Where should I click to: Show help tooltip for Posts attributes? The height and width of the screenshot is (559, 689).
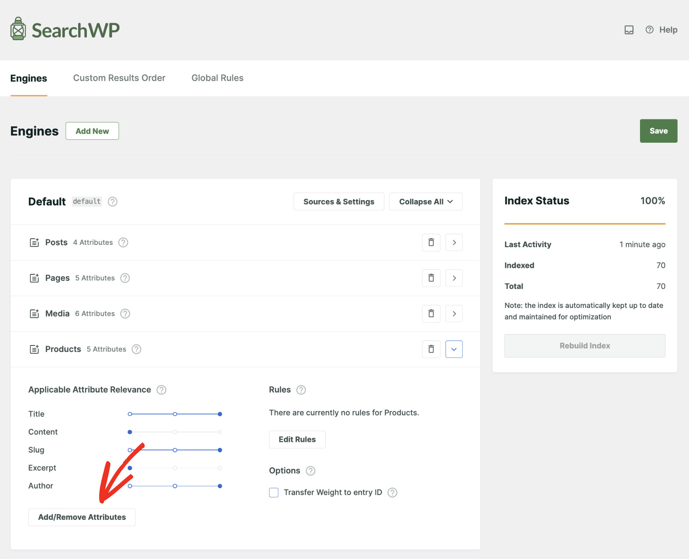point(123,243)
